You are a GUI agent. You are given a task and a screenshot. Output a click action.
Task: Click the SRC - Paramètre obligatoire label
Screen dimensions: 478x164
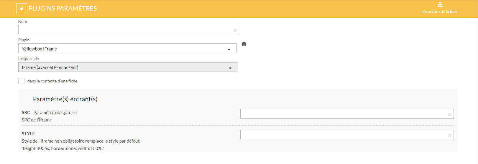point(49,113)
